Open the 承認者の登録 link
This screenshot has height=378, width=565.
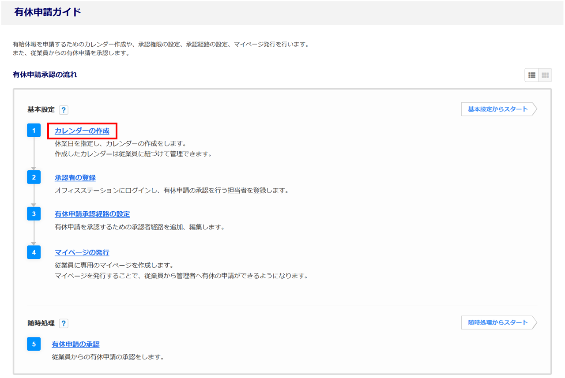75,178
